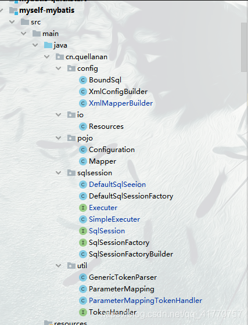Image resolution: width=248 pixels, height=325 pixels.
Task: Collapse the cn.quellanan package node
Action: tap(47, 57)
